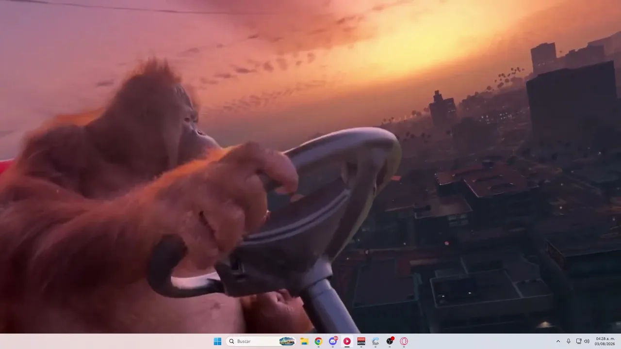
Task: Open the network status tray icon
Action: coord(579,341)
